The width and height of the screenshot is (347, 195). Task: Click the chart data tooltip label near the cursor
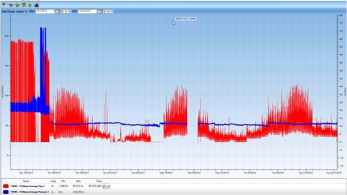(186, 19)
